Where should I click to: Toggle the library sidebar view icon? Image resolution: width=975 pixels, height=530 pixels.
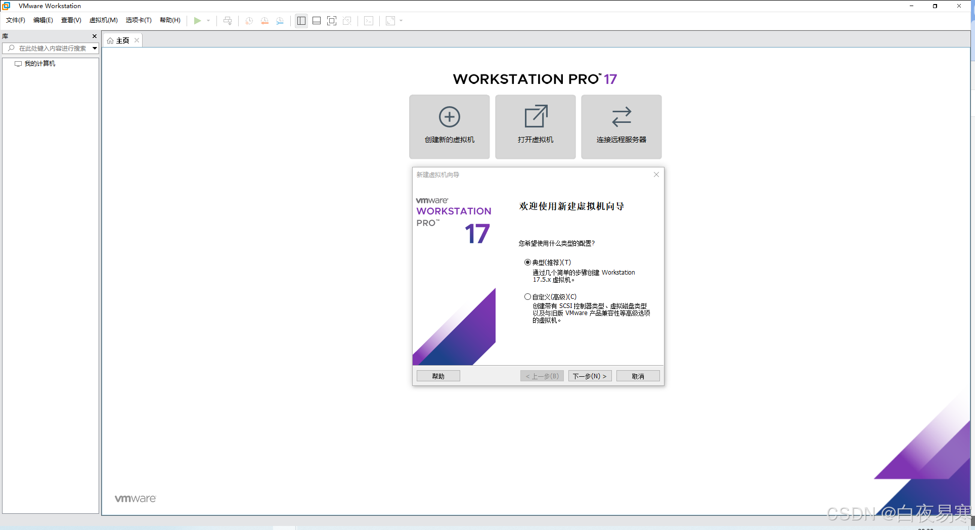point(301,21)
